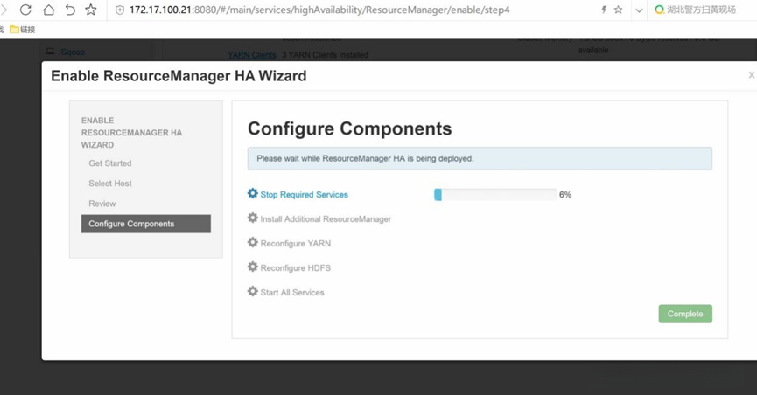Click the lightning speed-mode icon
Image resolution: width=757 pixels, height=395 pixels.
[x=603, y=10]
